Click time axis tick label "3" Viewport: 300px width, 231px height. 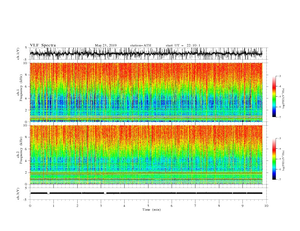tap(101, 206)
